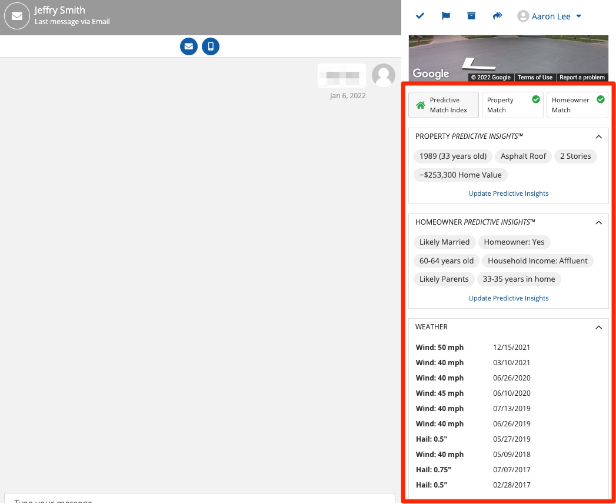
Task: Click Update Predictive Insights under property section
Action: [508, 193]
